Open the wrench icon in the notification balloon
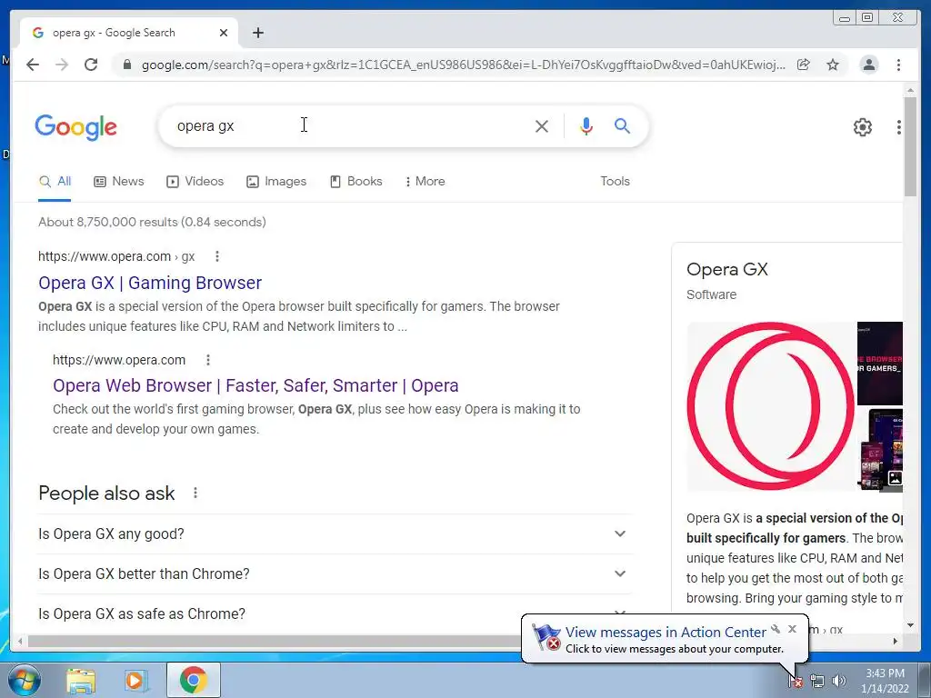Viewport: 931px width, 698px height. (x=776, y=629)
